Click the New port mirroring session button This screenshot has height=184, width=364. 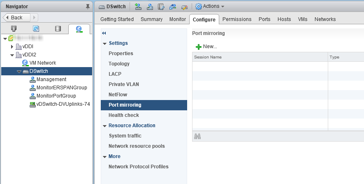tap(206, 47)
